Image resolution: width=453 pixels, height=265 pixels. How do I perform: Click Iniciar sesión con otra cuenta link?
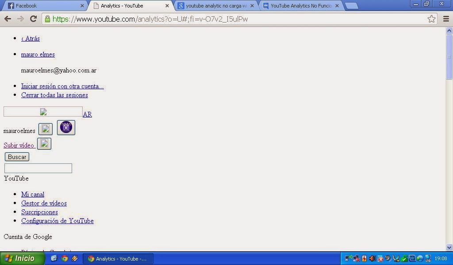(x=62, y=86)
